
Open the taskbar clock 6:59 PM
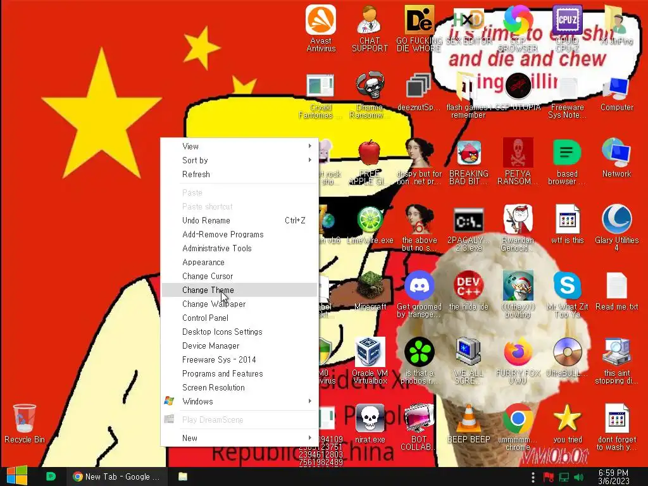click(x=614, y=477)
